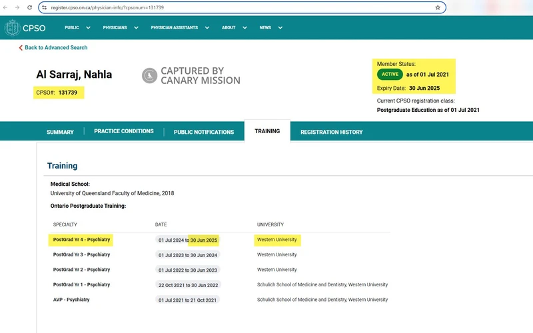Image resolution: width=533 pixels, height=333 pixels.
Task: Open the site information icon in the address bar
Action: pyautogui.click(x=44, y=7)
